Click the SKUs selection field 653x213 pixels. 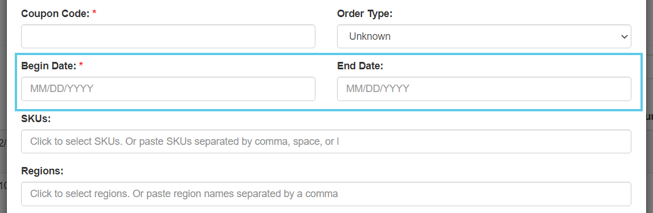(326, 141)
